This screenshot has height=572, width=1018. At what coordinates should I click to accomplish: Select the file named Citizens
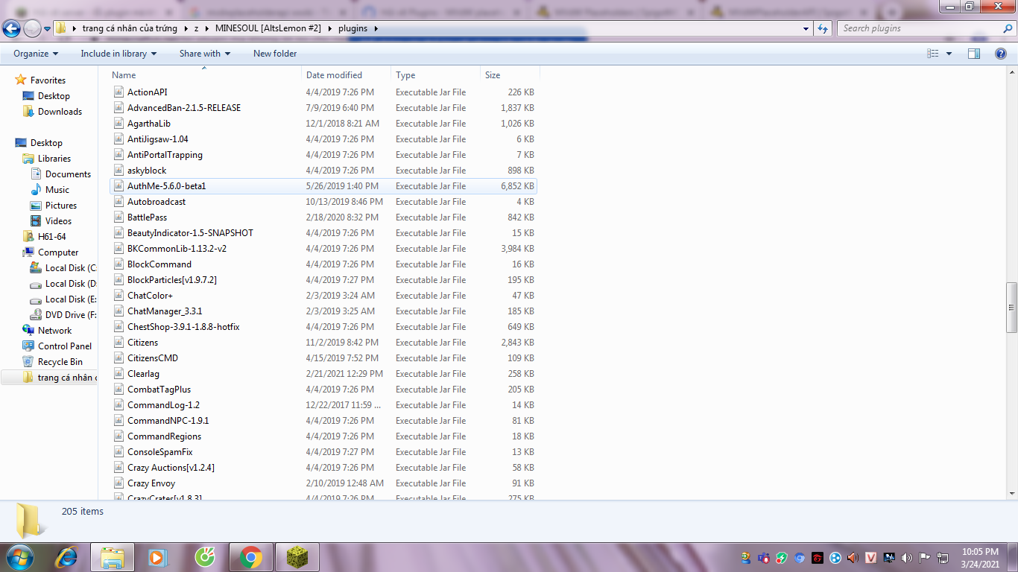(142, 343)
